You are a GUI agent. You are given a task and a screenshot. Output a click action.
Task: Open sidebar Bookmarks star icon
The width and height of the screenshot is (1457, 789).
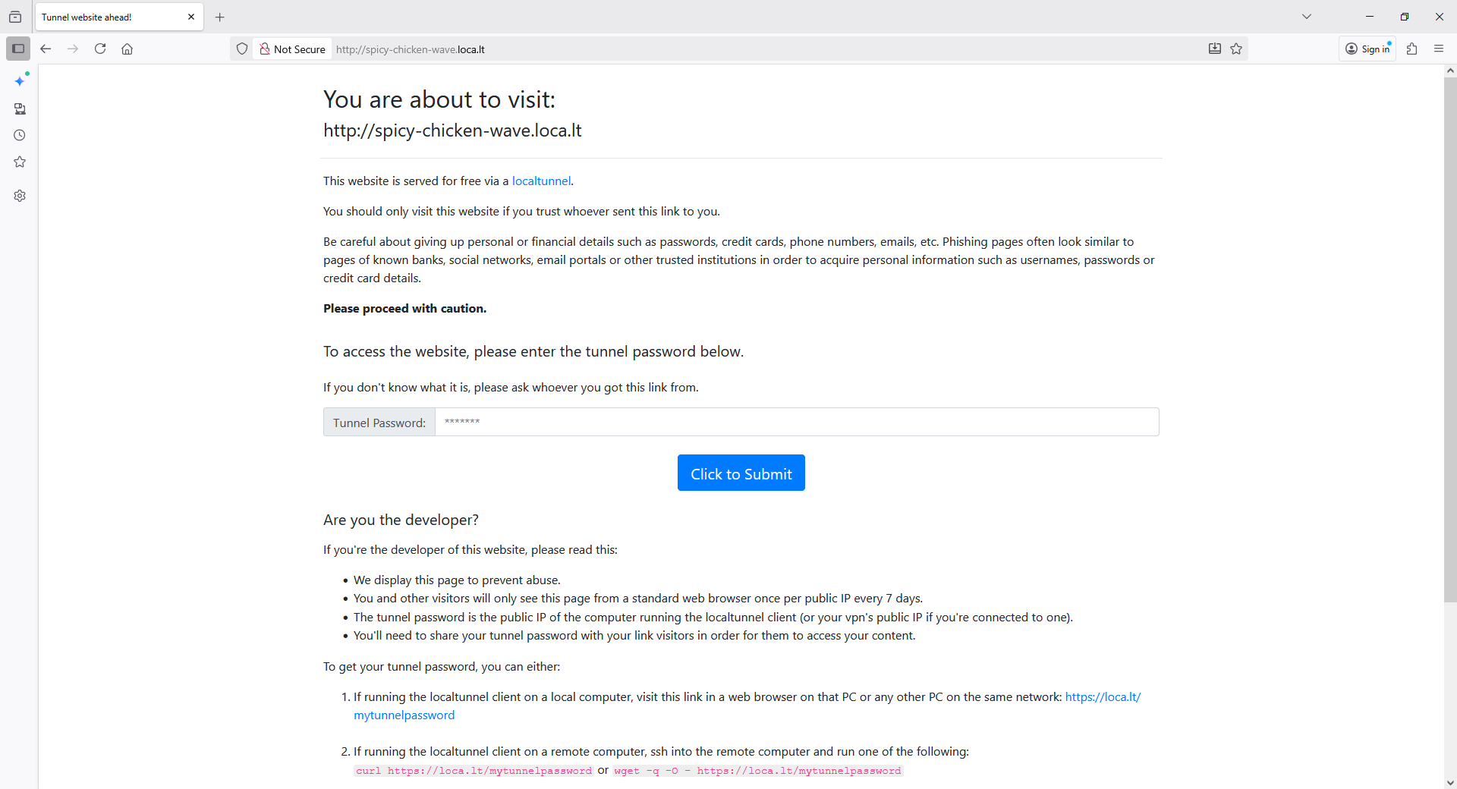point(20,162)
